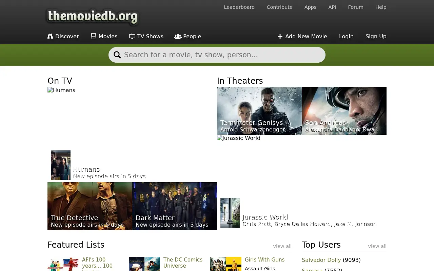Click the plus icon beside Add New Movie

tap(280, 37)
